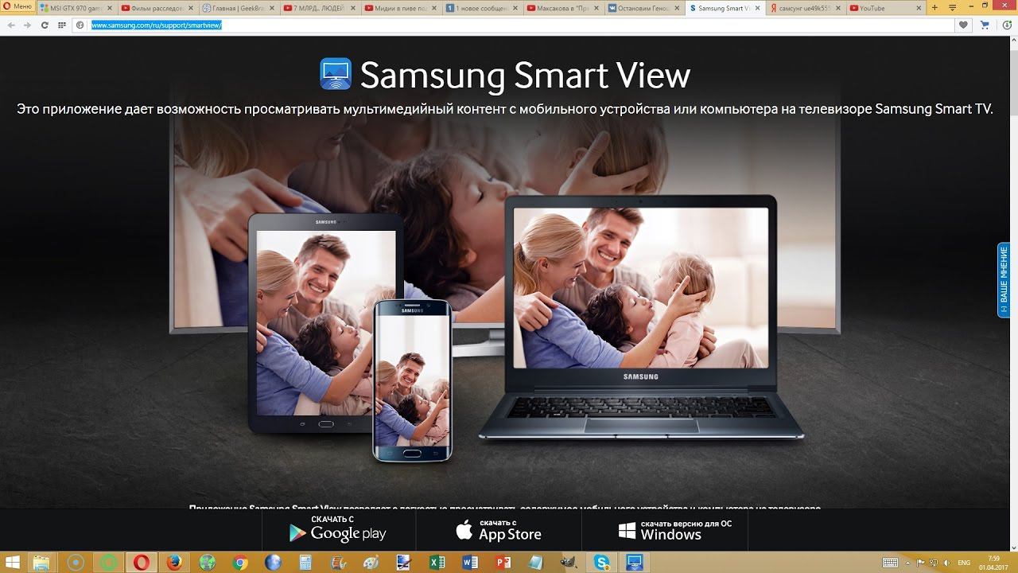Open the Opera Меню button
The image size is (1018, 573).
click(17, 8)
